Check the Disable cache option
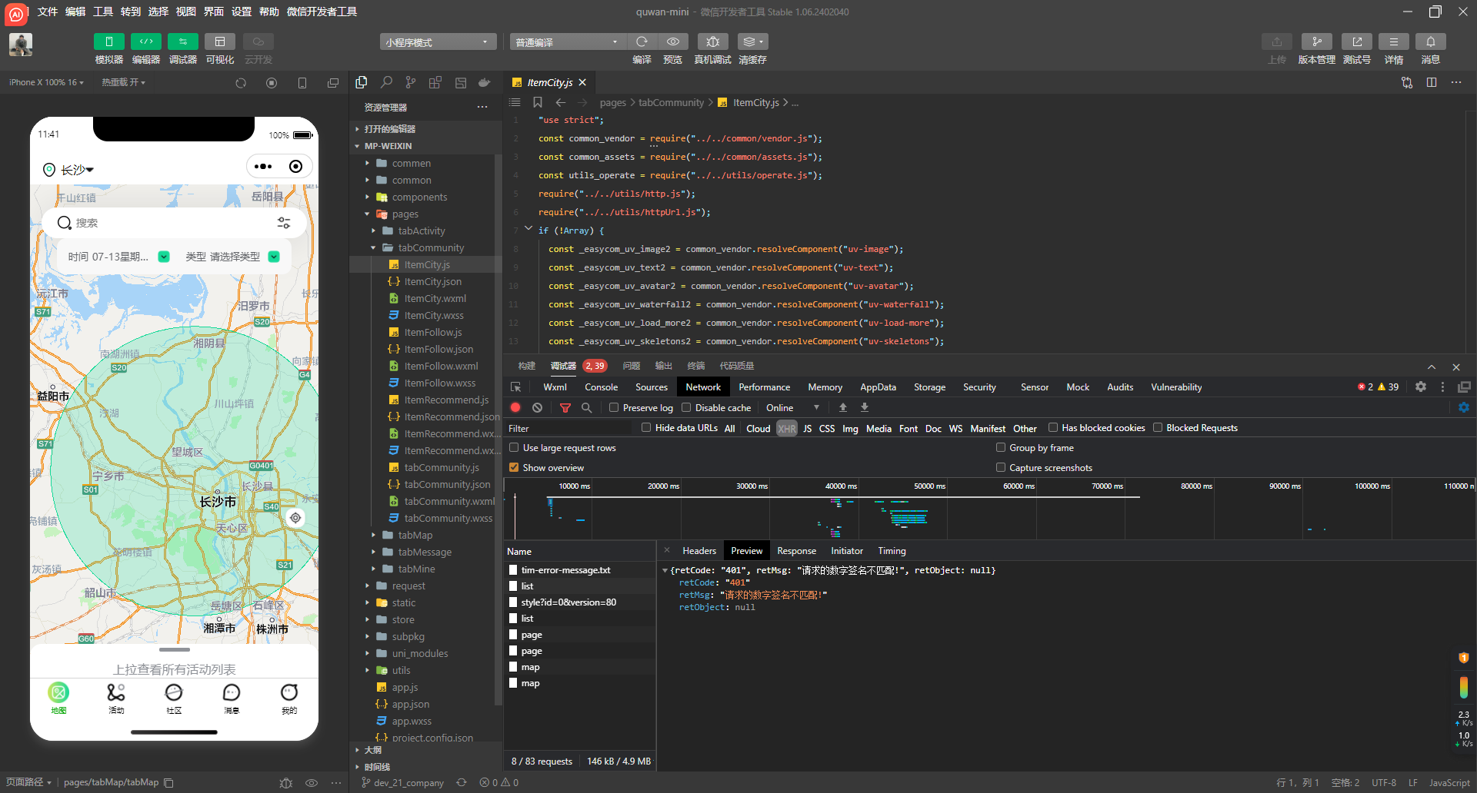This screenshot has height=793, width=1477. (x=686, y=408)
